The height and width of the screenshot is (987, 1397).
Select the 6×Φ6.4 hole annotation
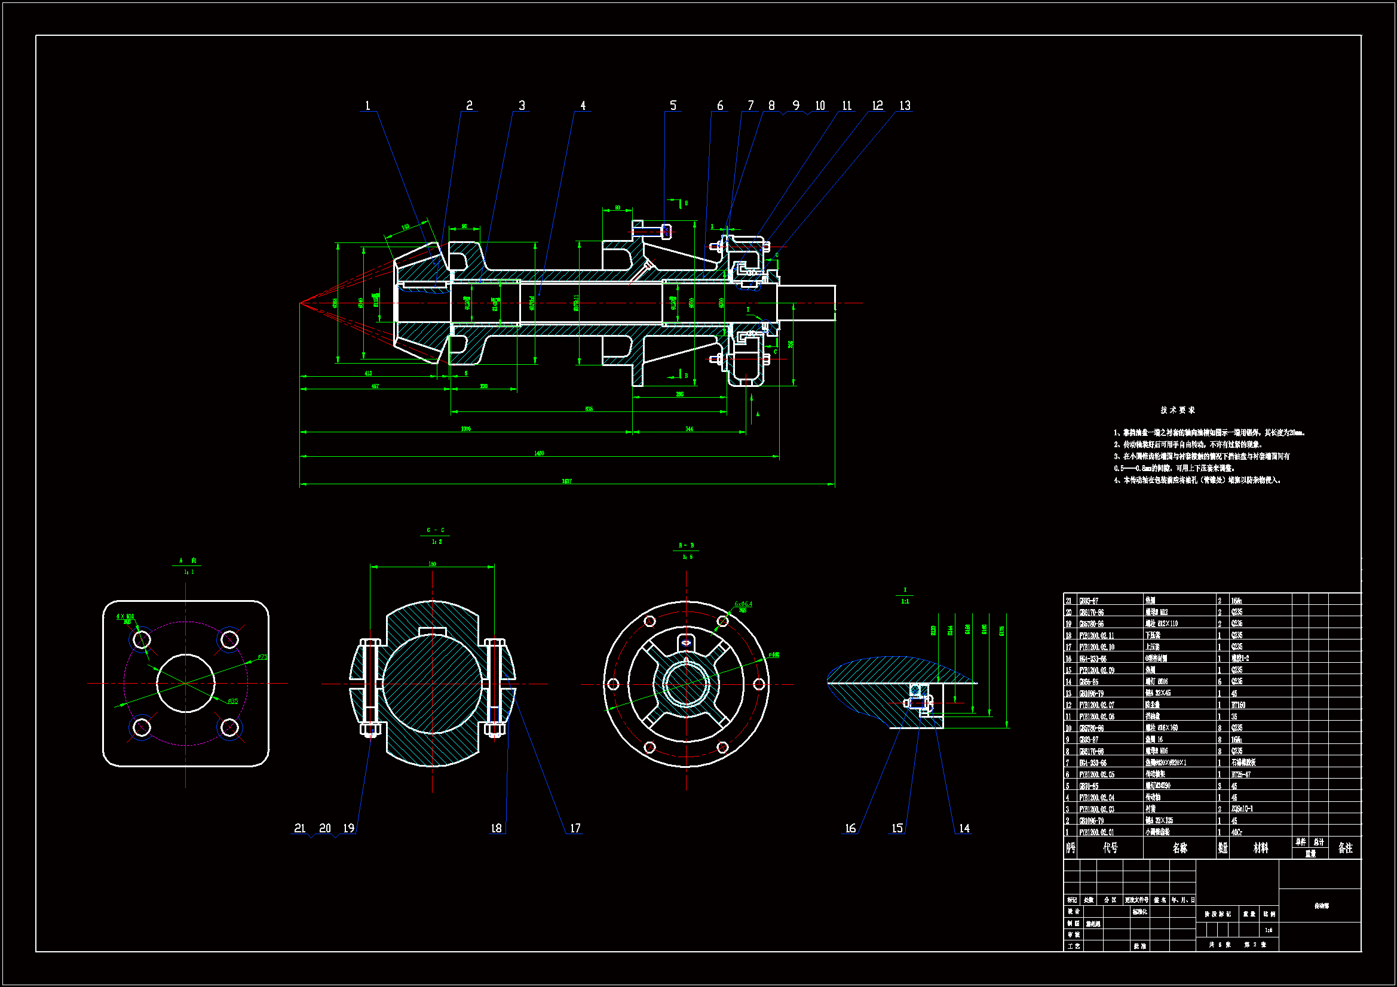pos(743,604)
